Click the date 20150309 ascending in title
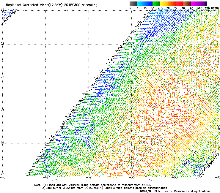 pos(81,5)
